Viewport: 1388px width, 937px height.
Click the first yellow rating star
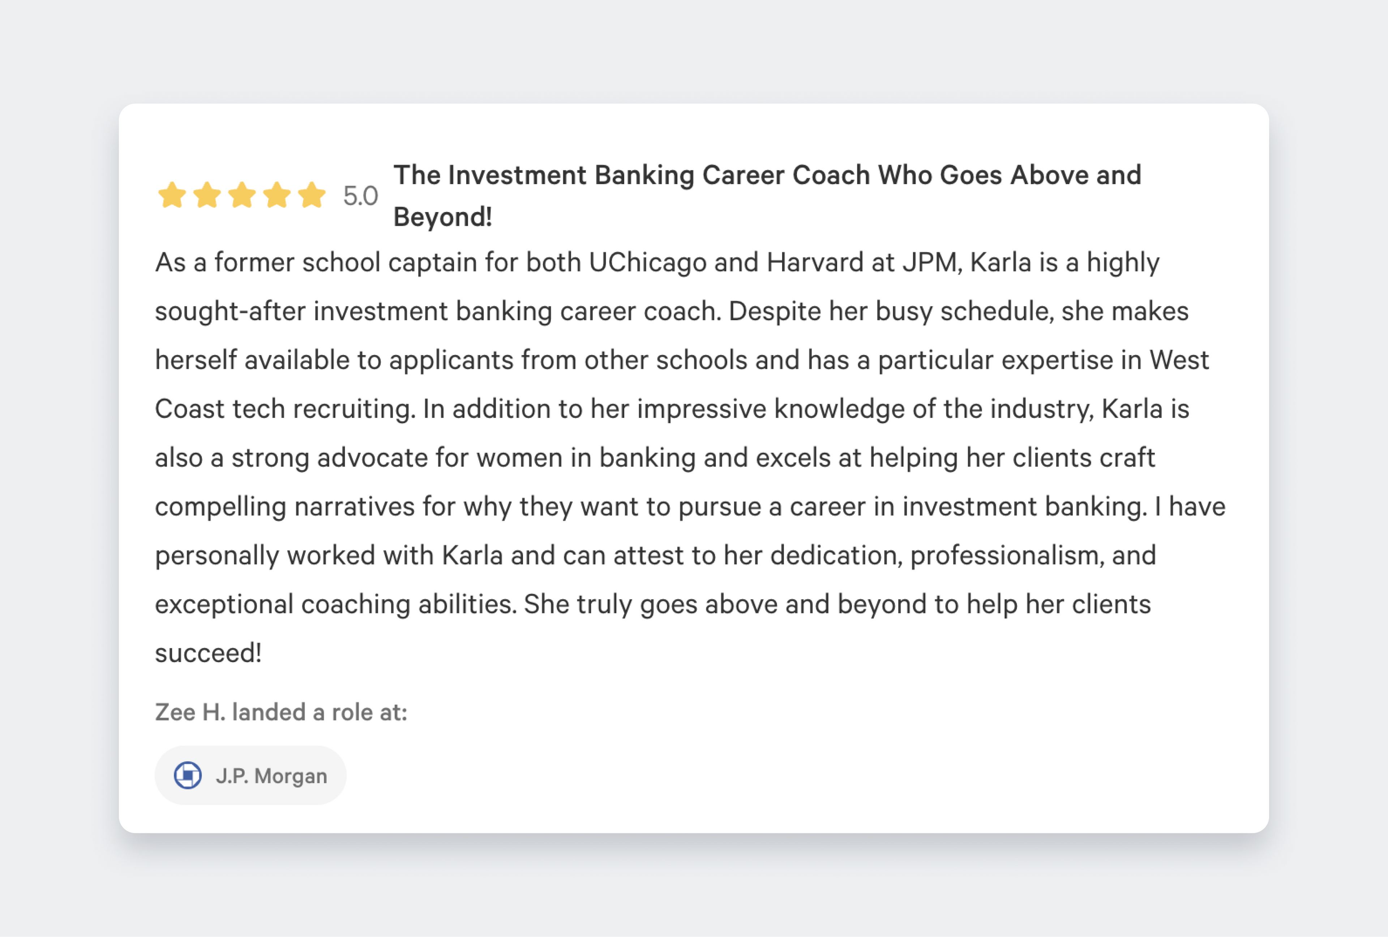coord(172,195)
